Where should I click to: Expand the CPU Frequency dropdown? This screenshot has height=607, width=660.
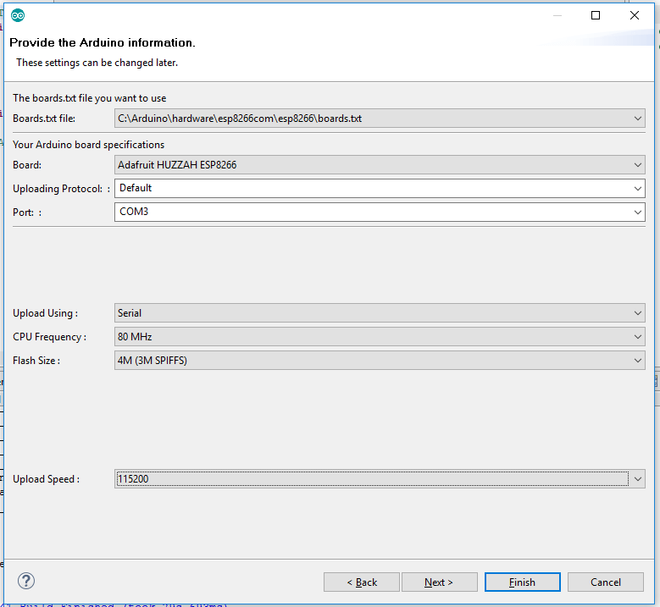380,337
